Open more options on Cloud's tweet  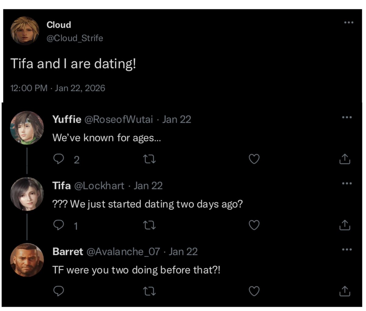tap(348, 23)
